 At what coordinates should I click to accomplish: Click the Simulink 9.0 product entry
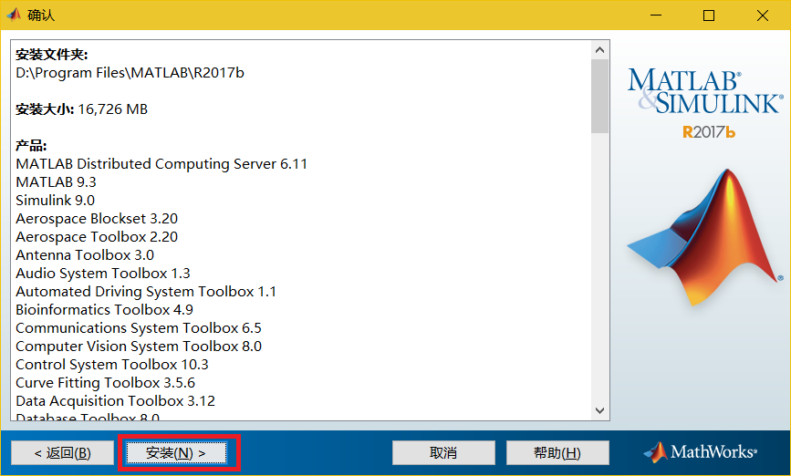click(x=55, y=201)
